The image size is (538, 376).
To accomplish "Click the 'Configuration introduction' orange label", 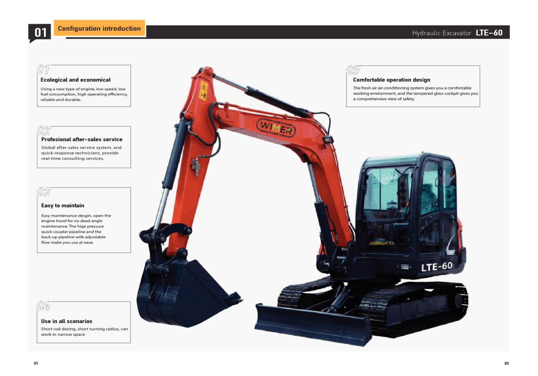I will [99, 28].
